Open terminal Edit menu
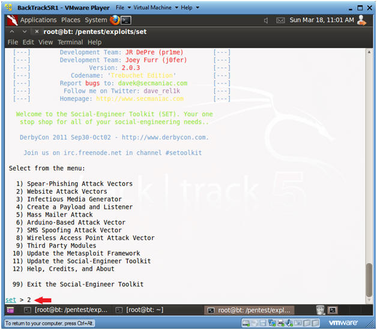Screen dimensions: 377x330 [x=28, y=43]
